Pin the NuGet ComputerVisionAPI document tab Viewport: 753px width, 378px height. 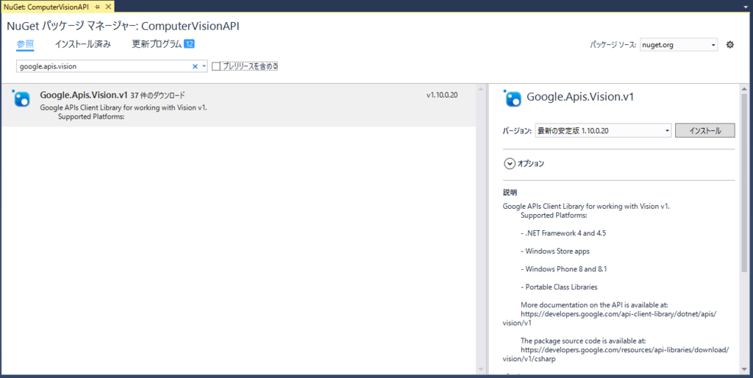coord(97,7)
